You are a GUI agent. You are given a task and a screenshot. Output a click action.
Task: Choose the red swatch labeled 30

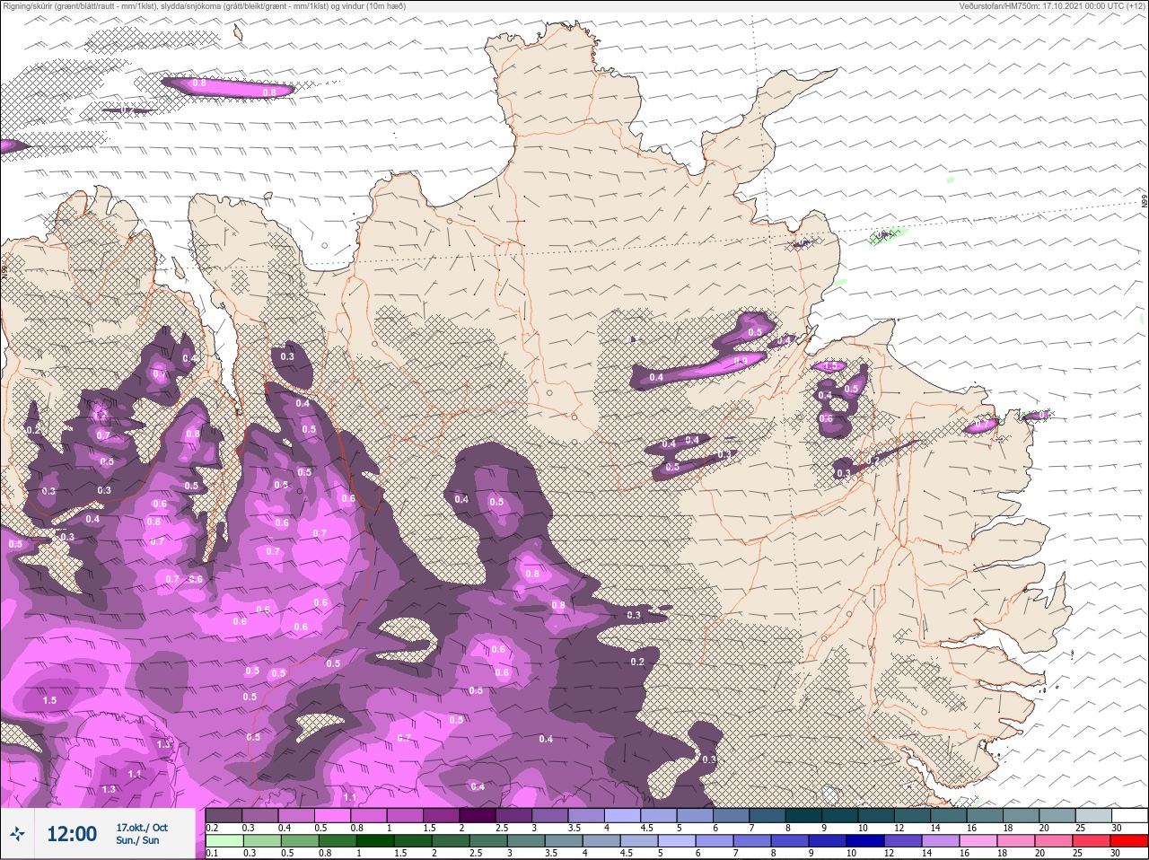click(1128, 840)
